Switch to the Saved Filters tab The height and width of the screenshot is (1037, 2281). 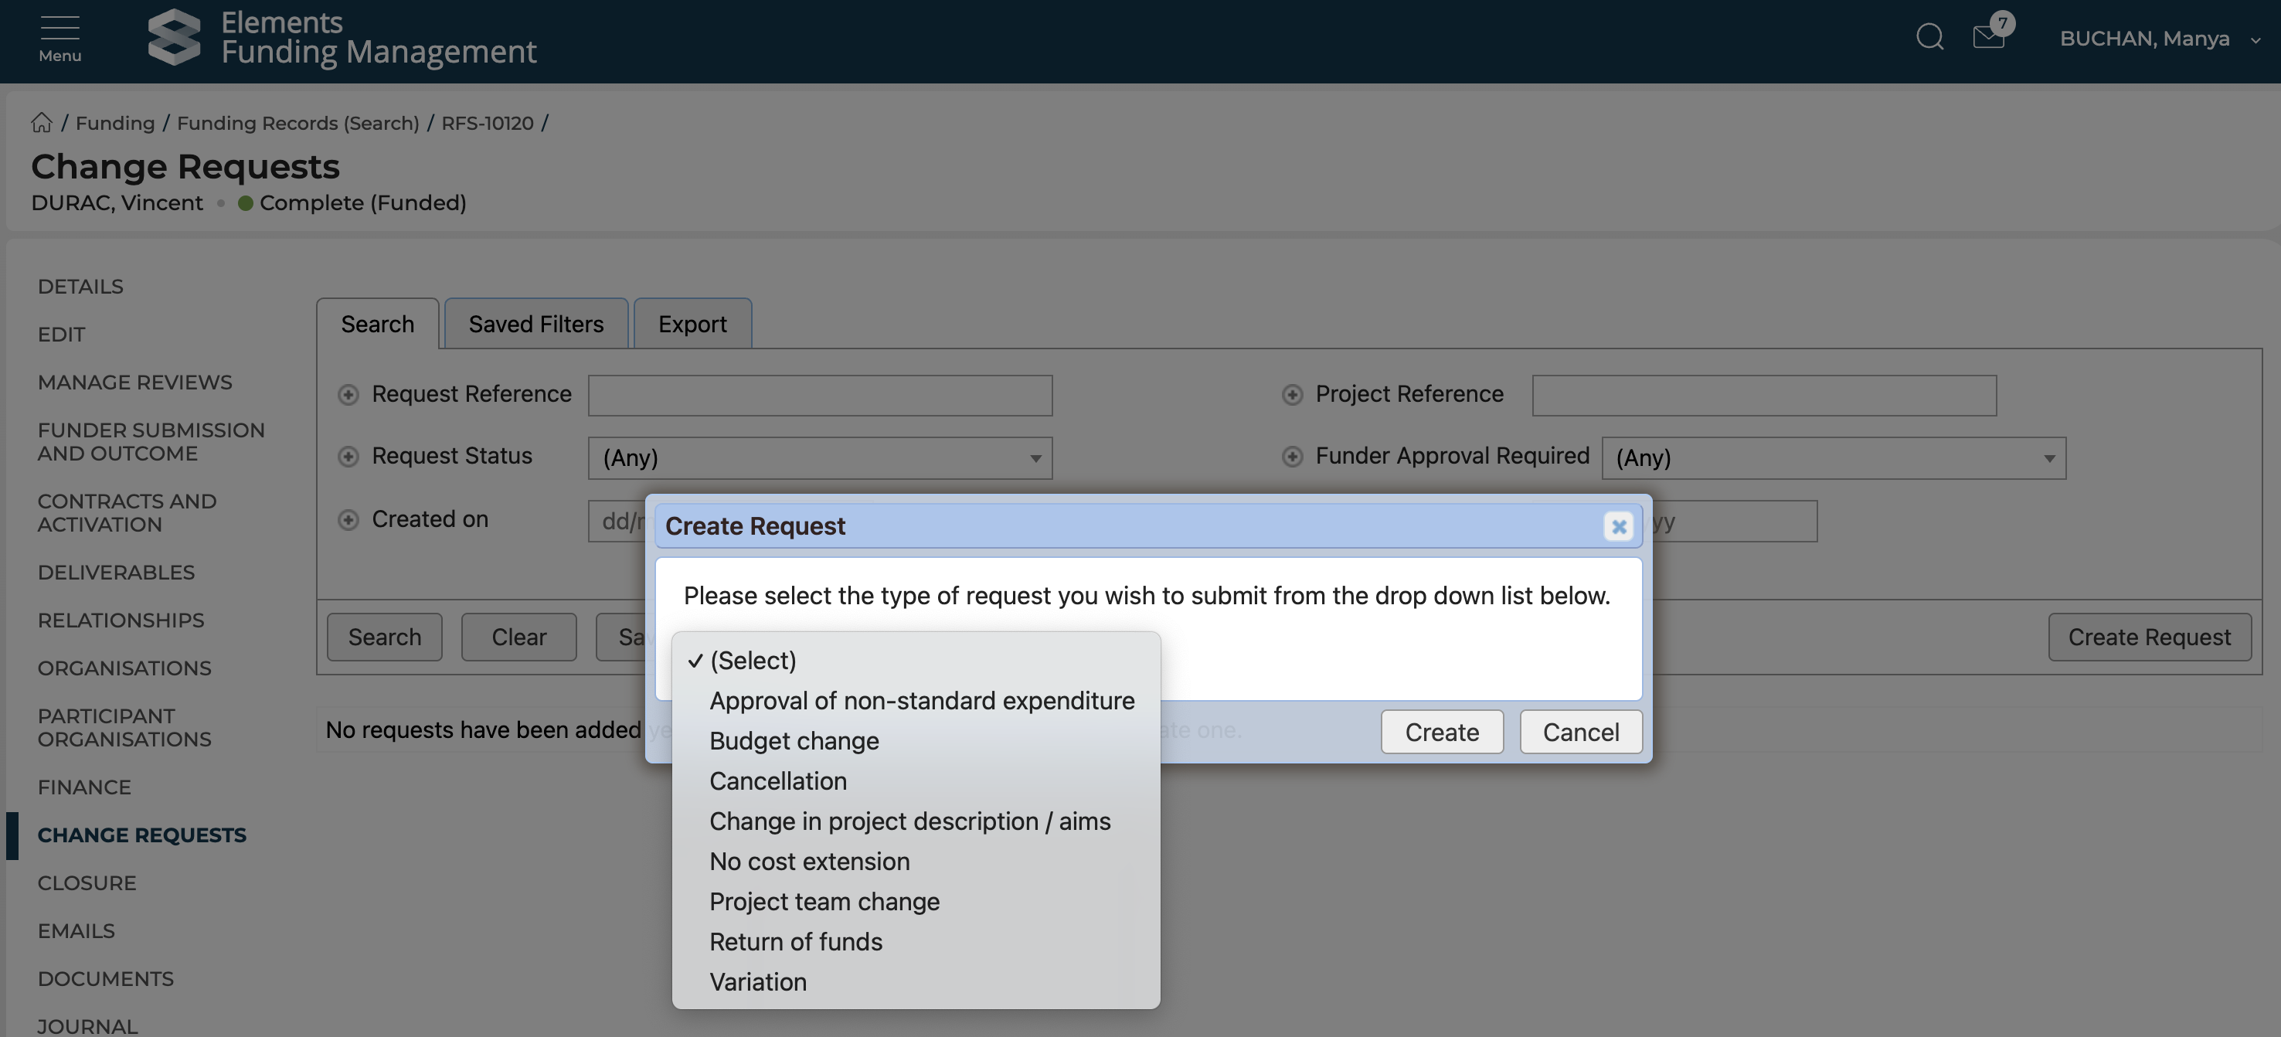click(535, 325)
